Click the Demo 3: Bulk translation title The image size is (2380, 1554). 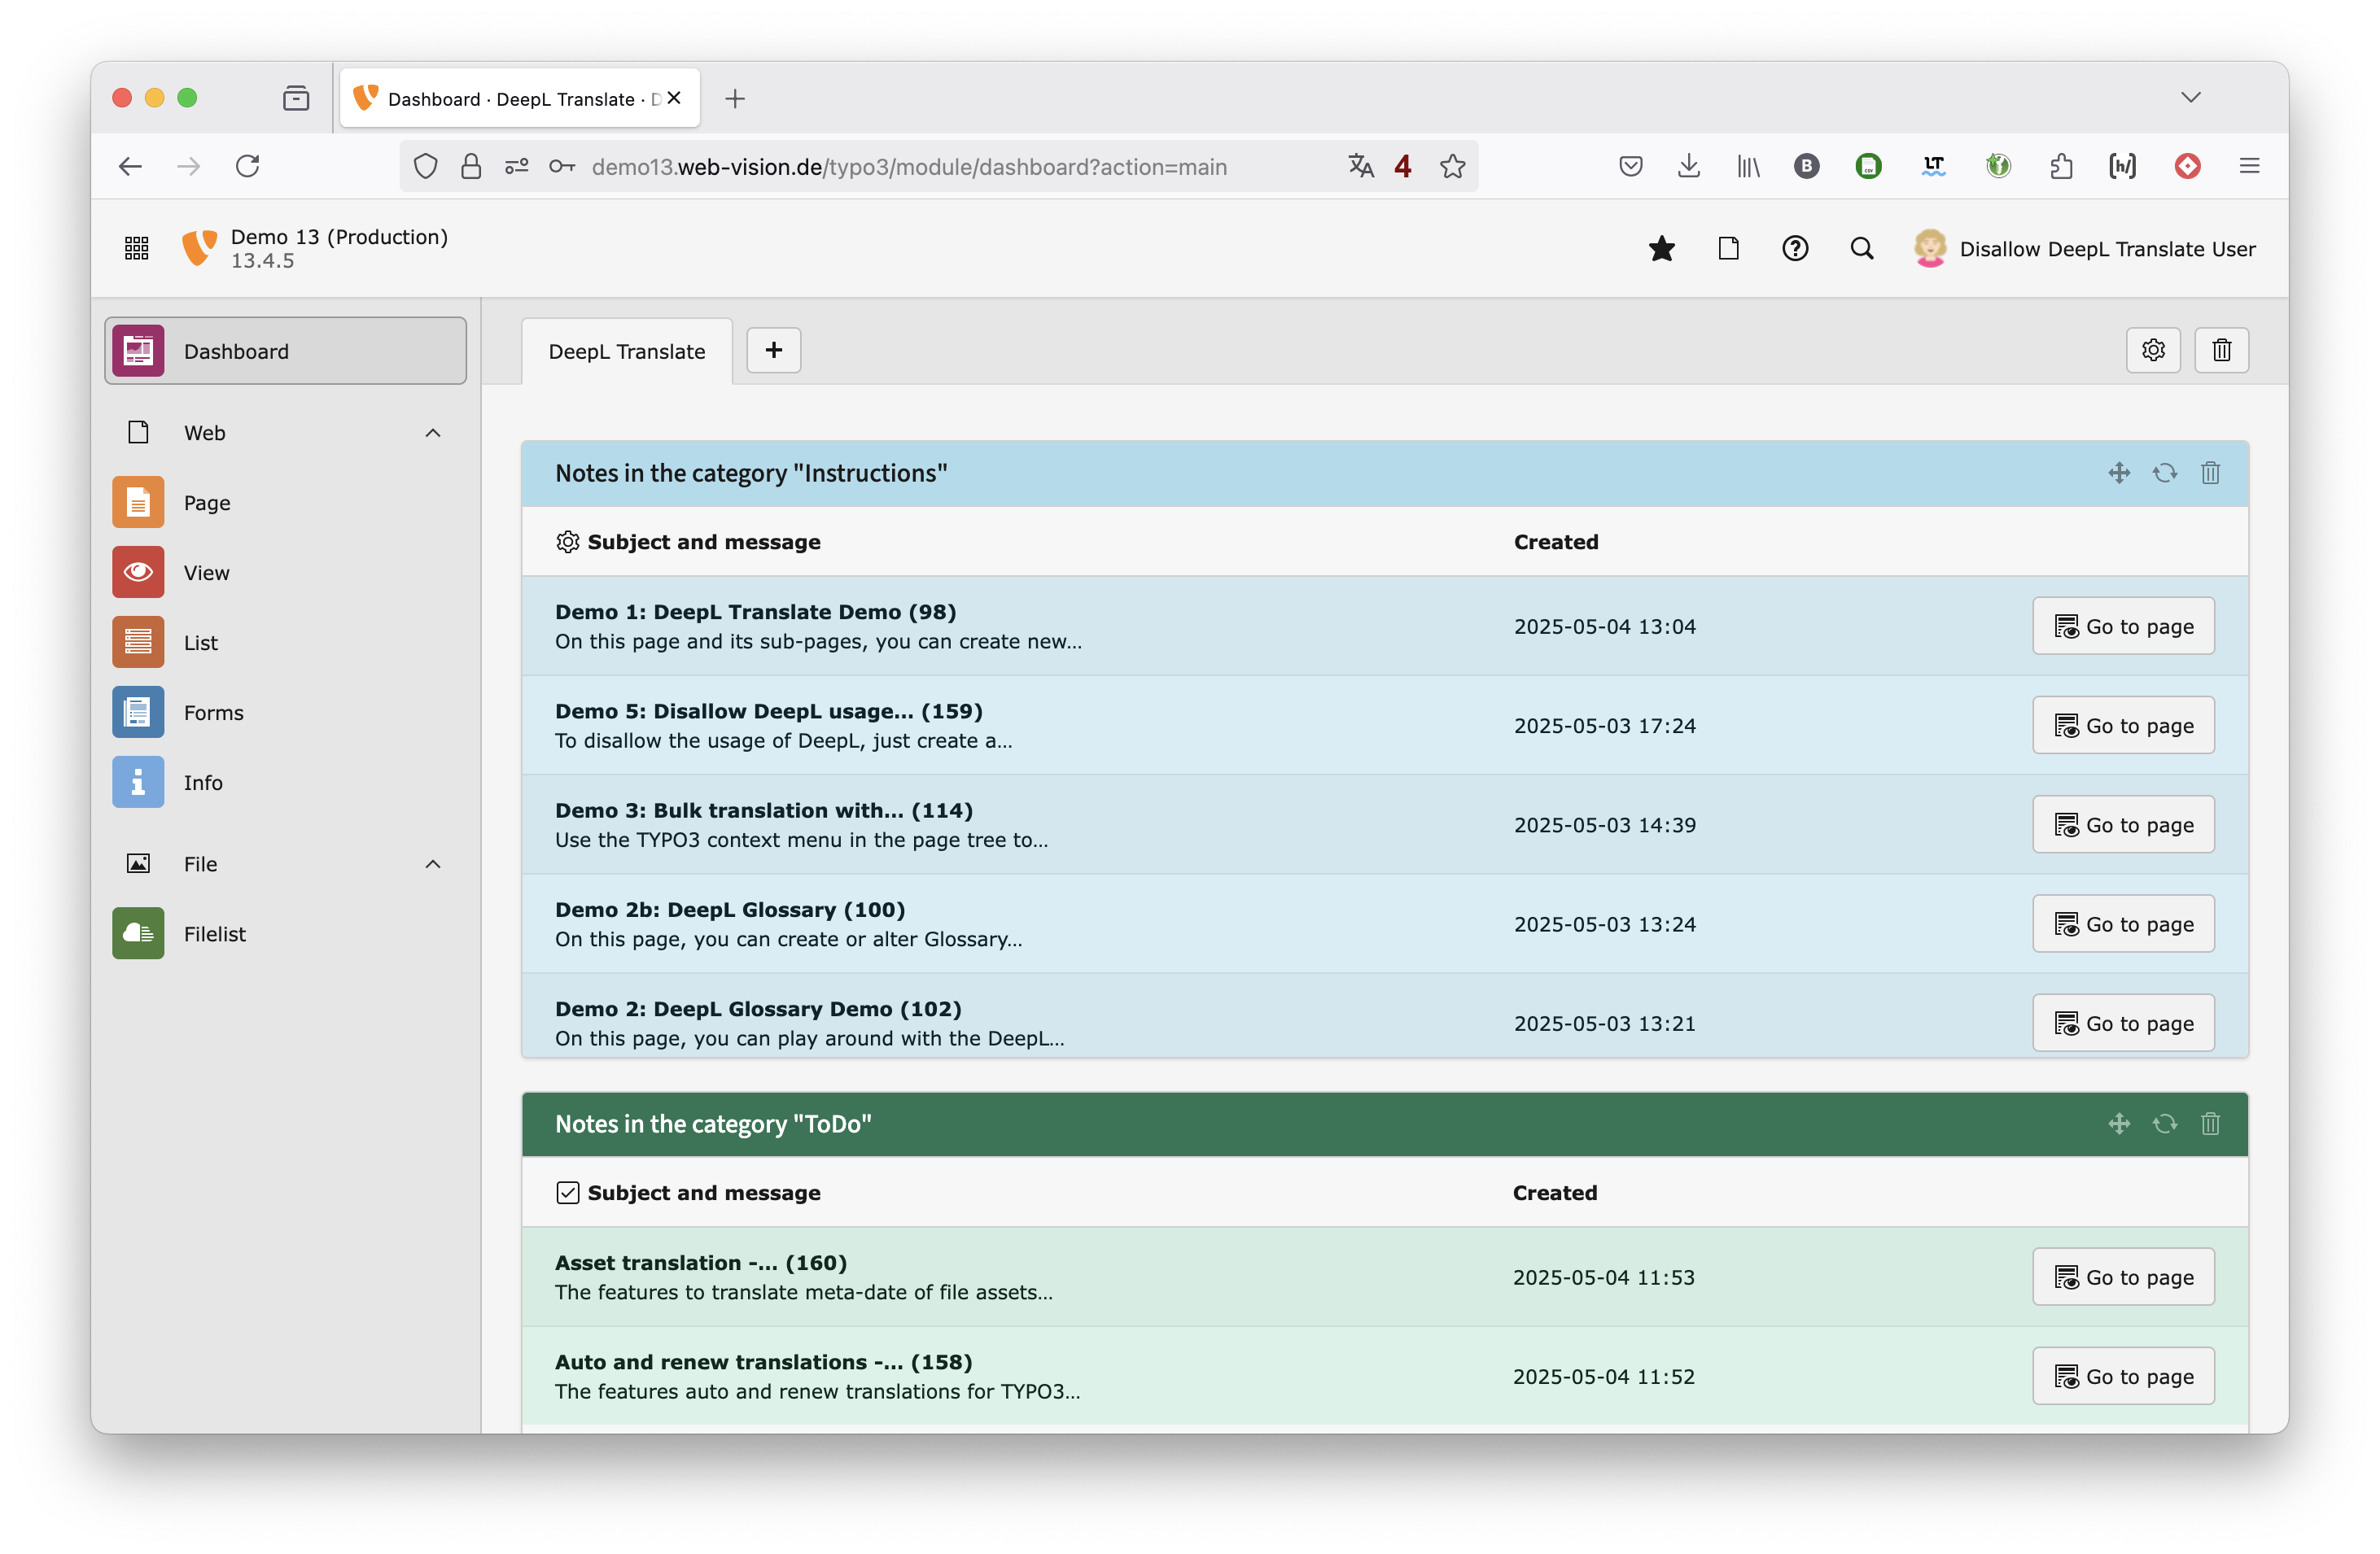point(763,810)
